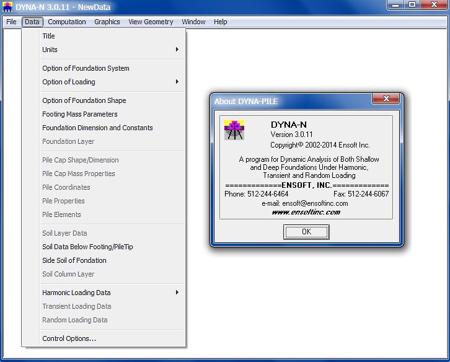Click the www.ensoftinc.com website text
This screenshot has width=450, height=362.
click(306, 212)
